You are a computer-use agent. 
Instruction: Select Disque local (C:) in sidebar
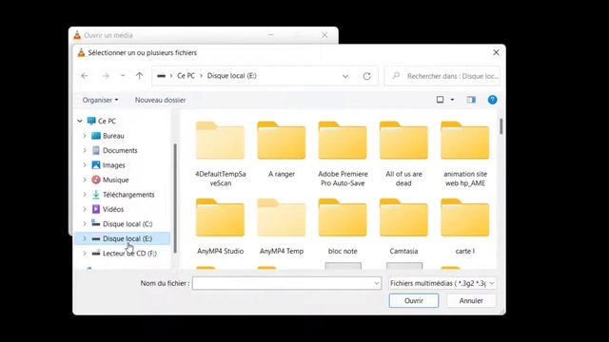click(x=128, y=224)
